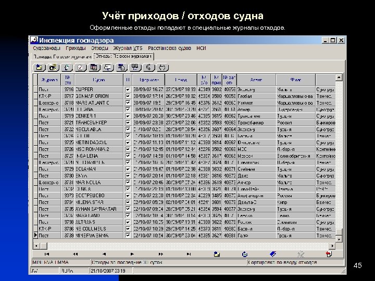Click status text Отходы за последние 30 суток
This screenshot has width=375, height=281.
[x=127, y=262]
